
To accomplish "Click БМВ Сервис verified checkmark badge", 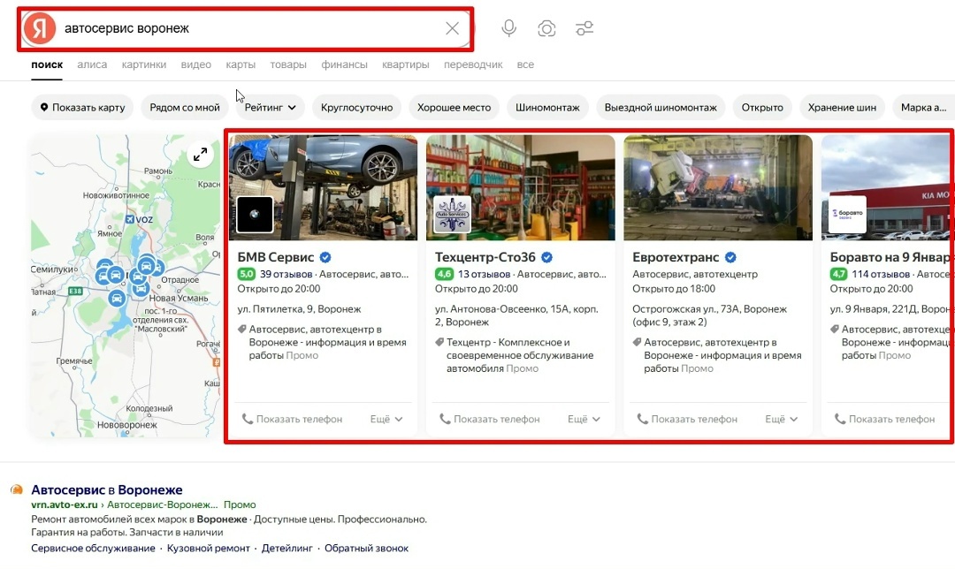I will (325, 257).
